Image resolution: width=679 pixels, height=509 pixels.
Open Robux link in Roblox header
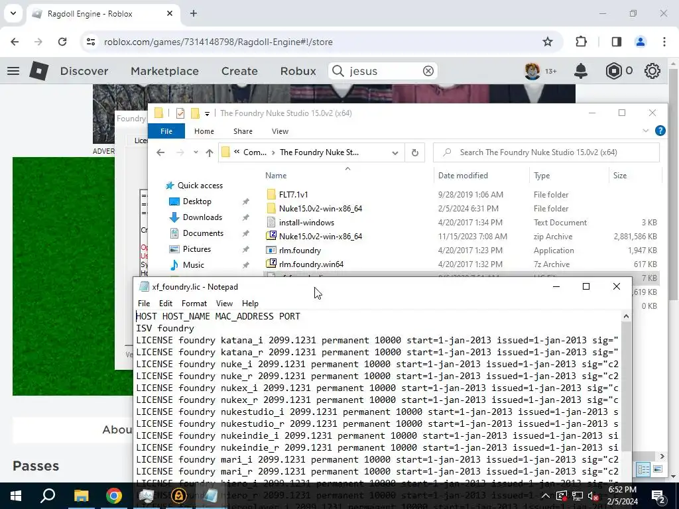pyautogui.click(x=298, y=71)
